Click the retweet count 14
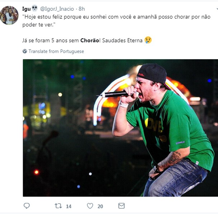 point(69,206)
